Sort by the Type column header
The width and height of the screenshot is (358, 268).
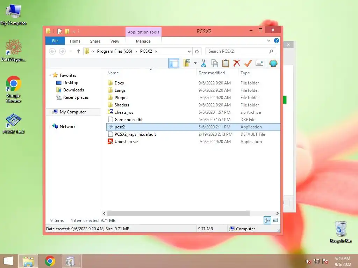(245, 73)
